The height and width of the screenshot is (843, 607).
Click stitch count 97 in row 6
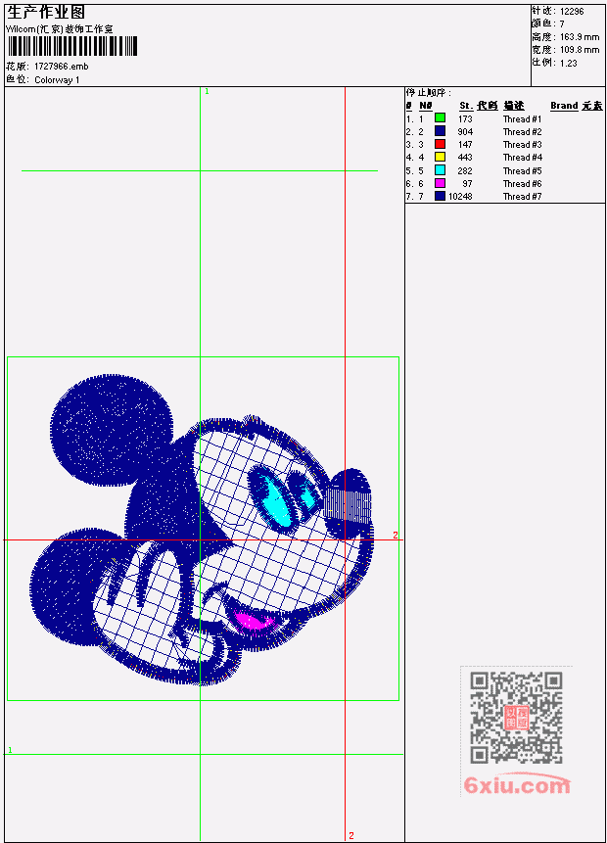(x=467, y=184)
